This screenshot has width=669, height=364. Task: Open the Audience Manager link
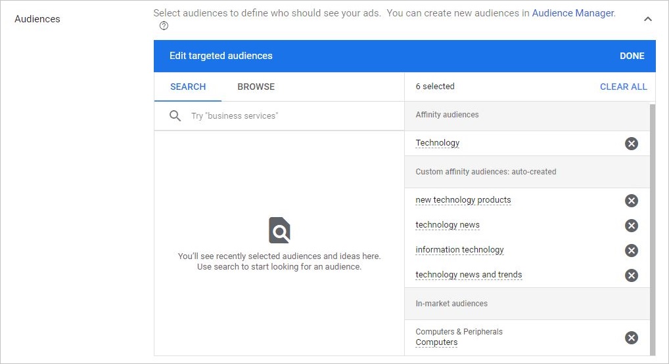tap(573, 13)
